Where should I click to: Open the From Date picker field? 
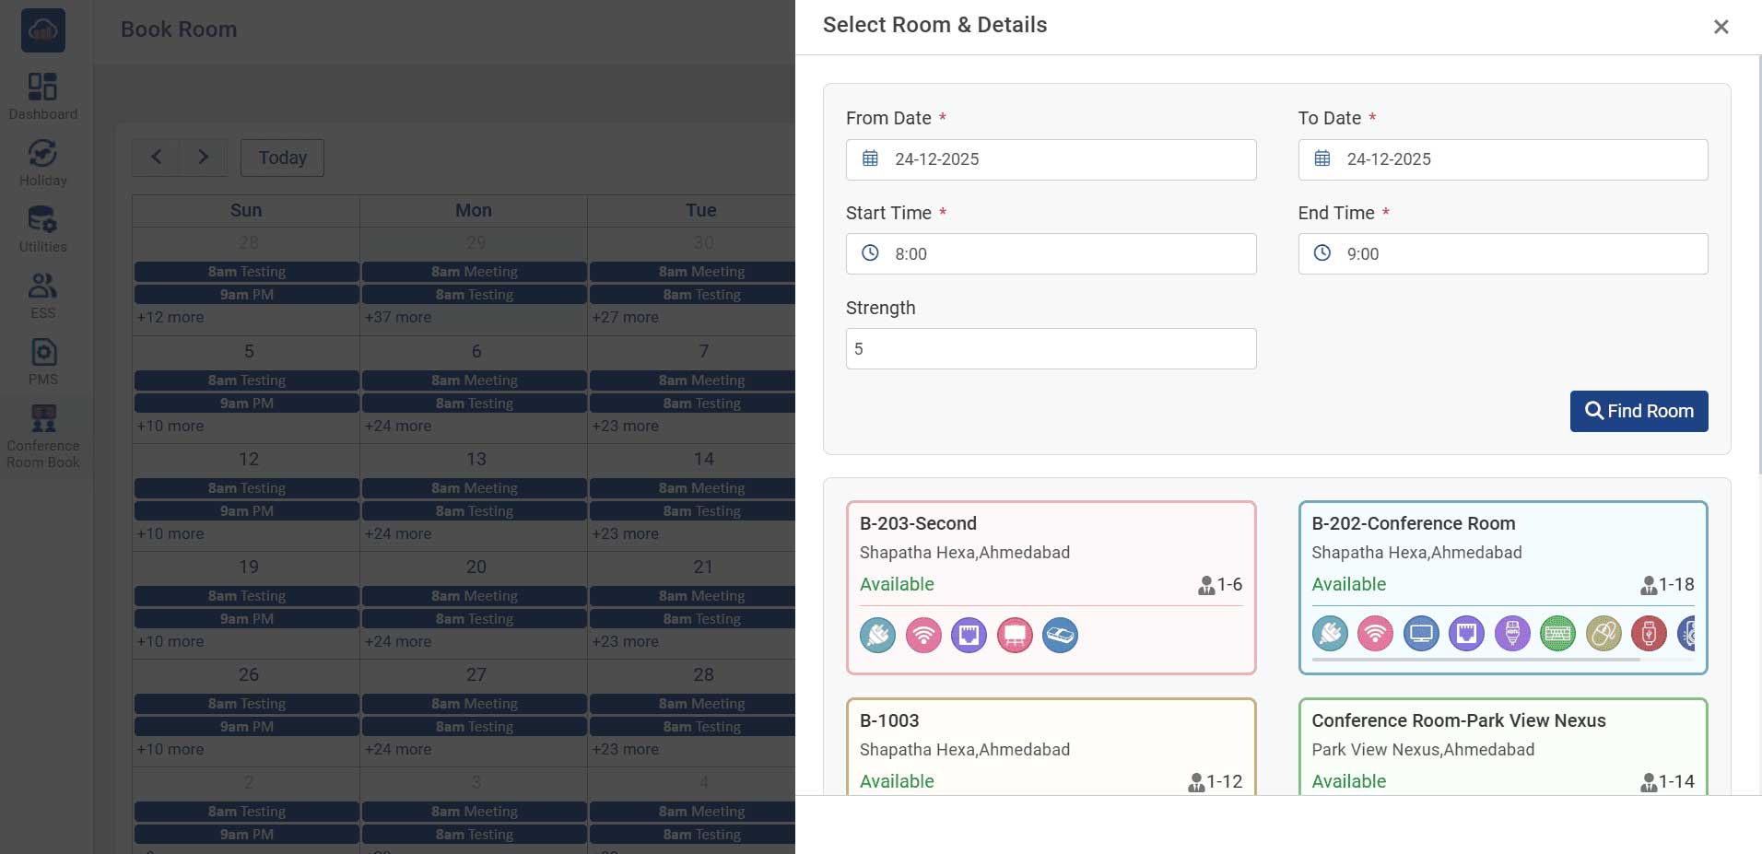pyautogui.click(x=1051, y=159)
